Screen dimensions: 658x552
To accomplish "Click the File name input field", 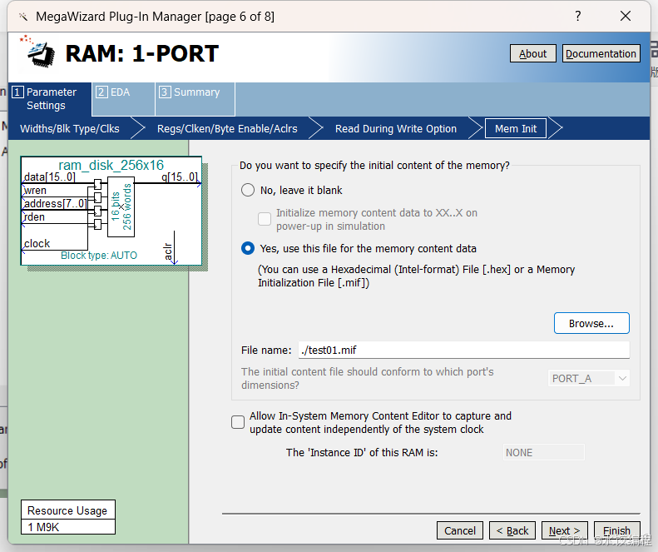I will (463, 350).
